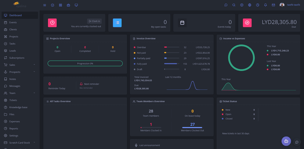The width and height of the screenshot is (304, 149).
Task: Click the quick add plus icon
Action: (x=242, y=5)
